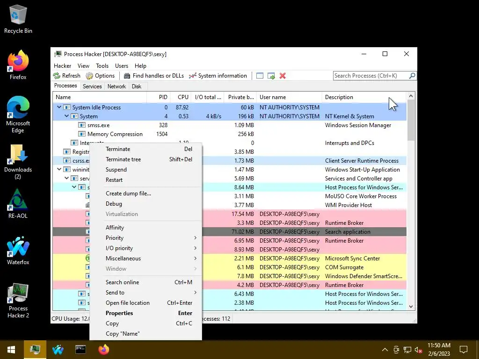Click the magnifier icon in search box
Viewport: 479px width, 359px height.
[x=412, y=75]
